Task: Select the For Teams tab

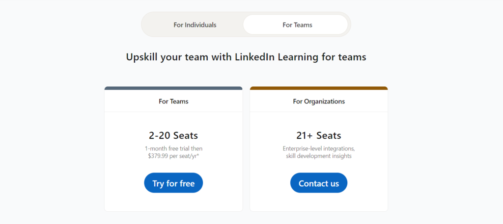Action: (297, 25)
